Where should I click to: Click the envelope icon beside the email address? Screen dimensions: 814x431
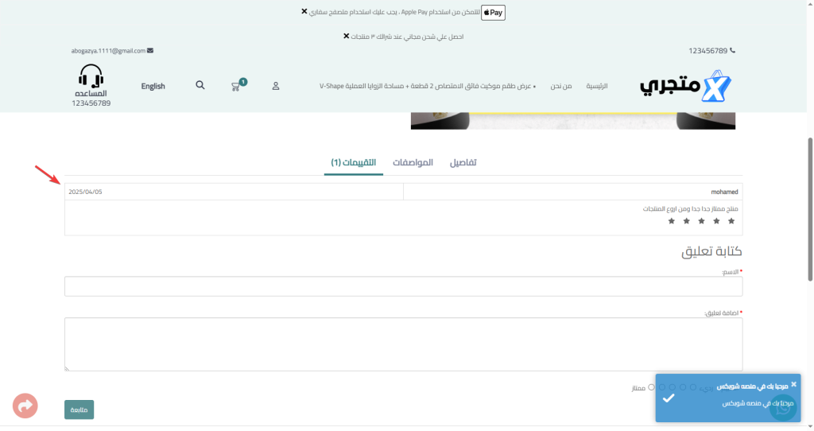tap(150, 51)
